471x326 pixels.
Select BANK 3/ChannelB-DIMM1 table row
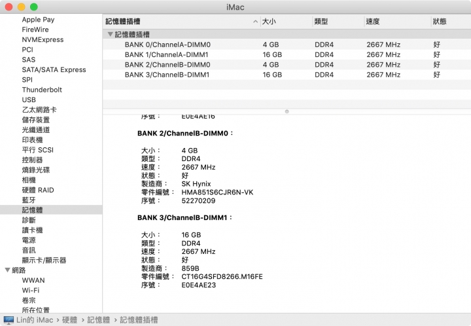coord(287,75)
